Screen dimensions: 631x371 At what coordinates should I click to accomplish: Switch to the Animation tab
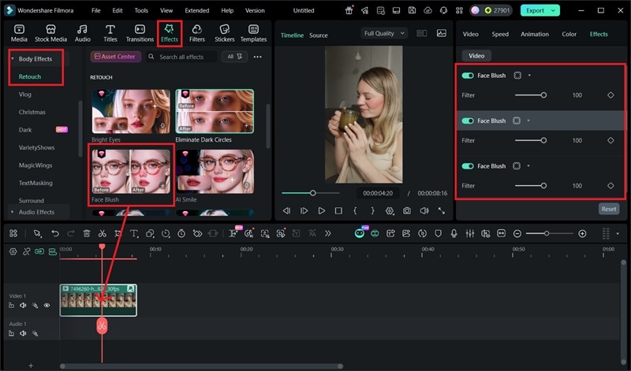pos(534,35)
